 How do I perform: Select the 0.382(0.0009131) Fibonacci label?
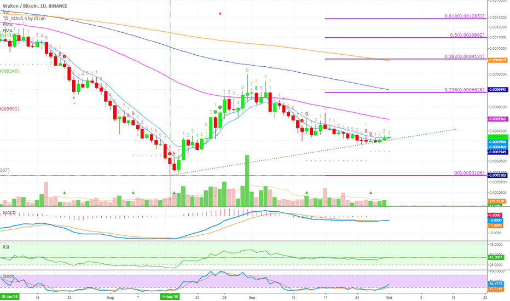point(465,56)
